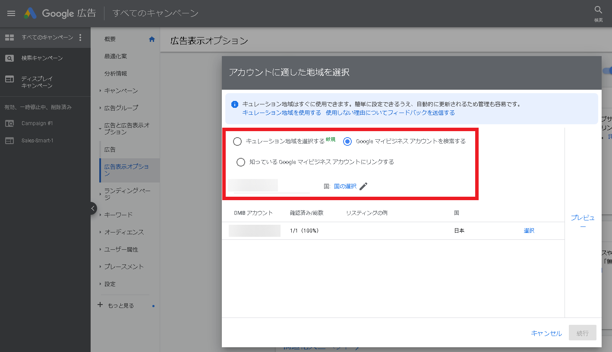Open the 広告 sub-item
Image resolution: width=612 pixels, height=352 pixels.
110,150
